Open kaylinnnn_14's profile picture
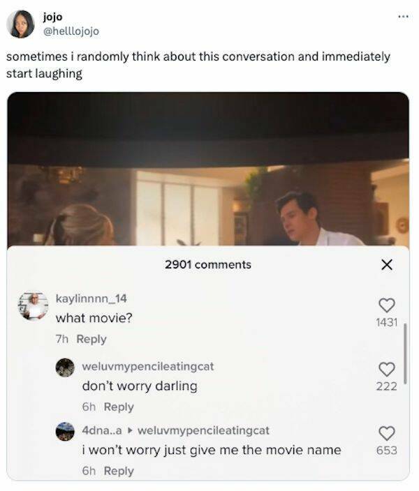 pyautogui.click(x=32, y=307)
